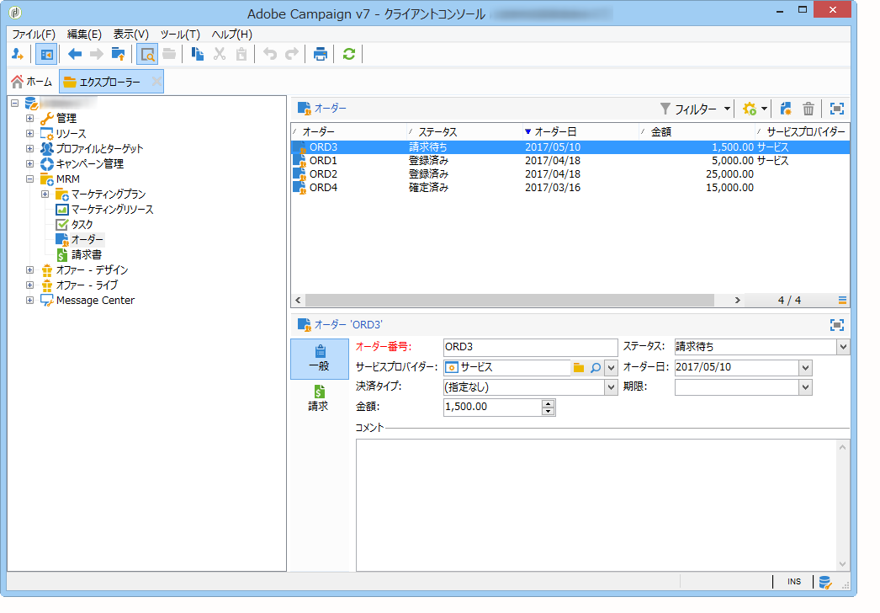
Task: Select 請求書 in the tree
Action: point(87,254)
